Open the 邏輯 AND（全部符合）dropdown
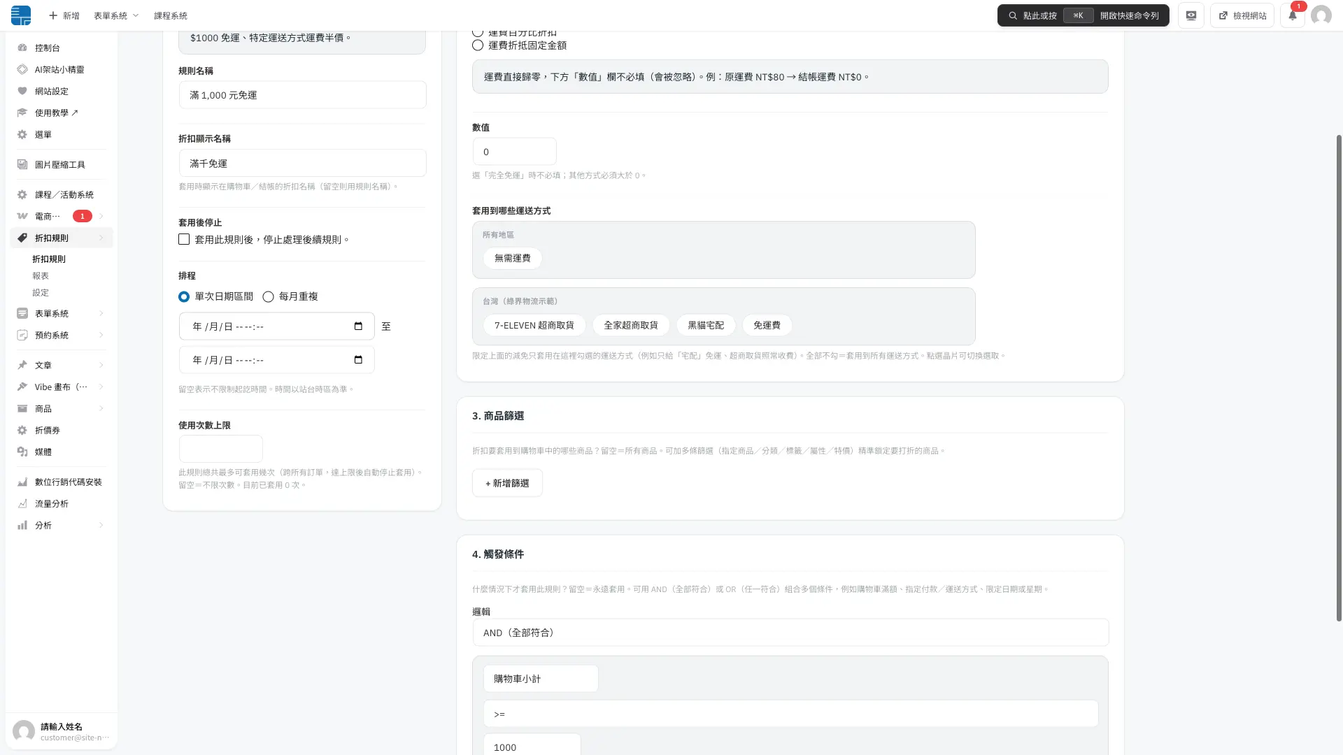1343x755 pixels. tap(790, 633)
